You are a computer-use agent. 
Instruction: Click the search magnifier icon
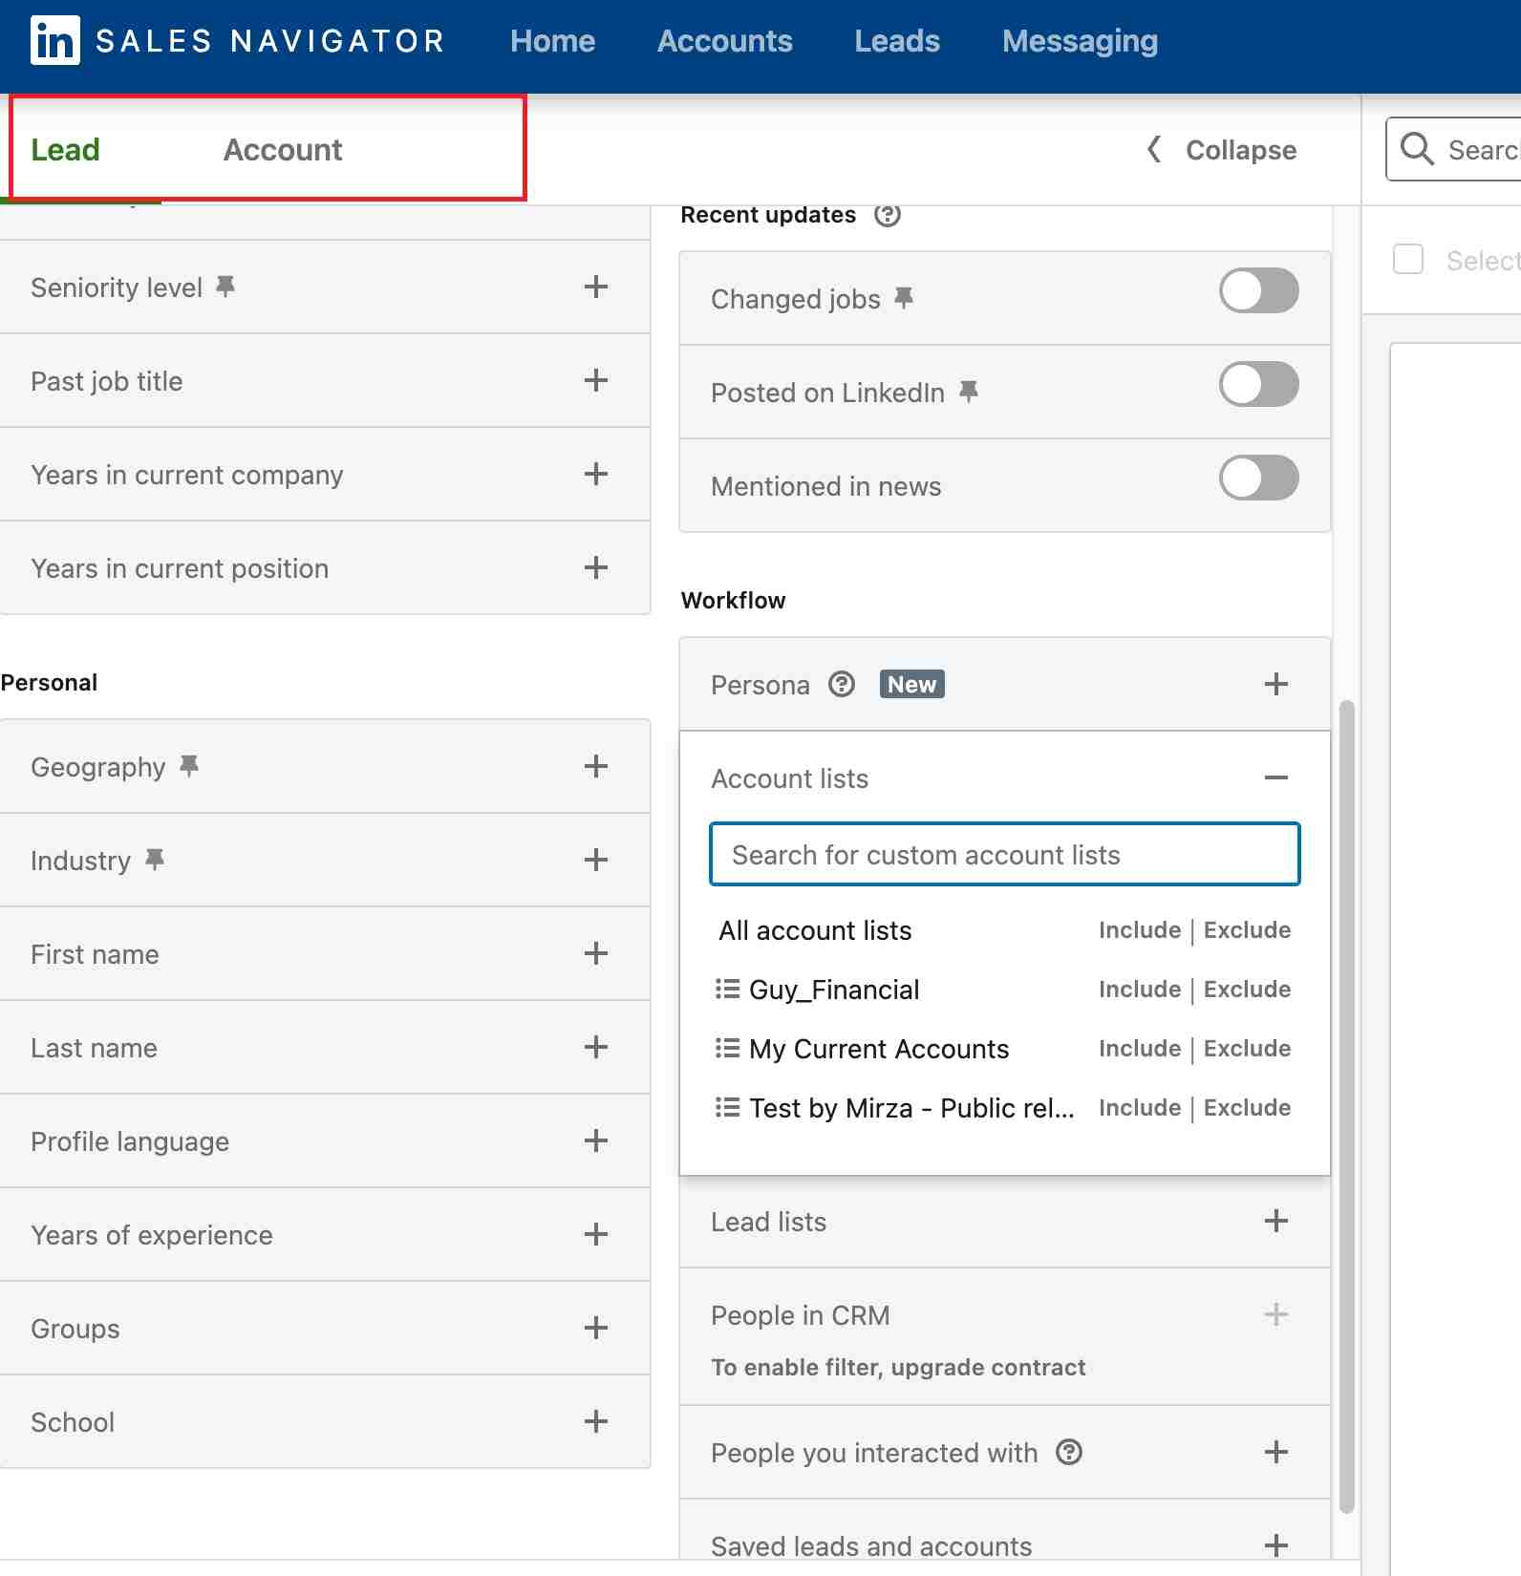pyautogui.click(x=1417, y=149)
